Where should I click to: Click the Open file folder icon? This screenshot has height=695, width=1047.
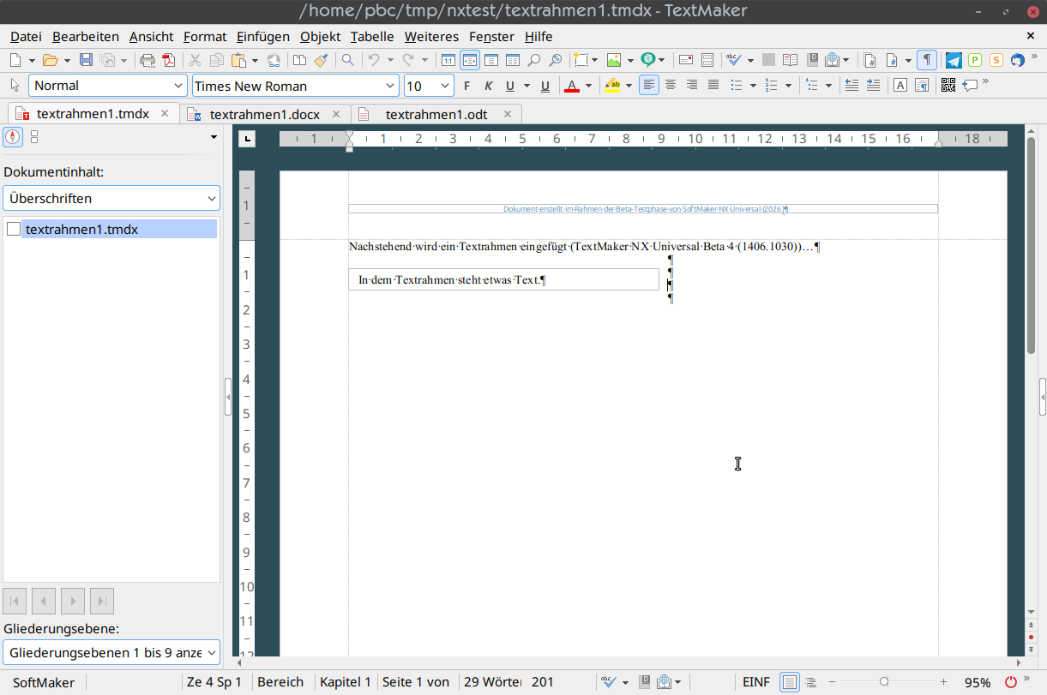tap(50, 60)
